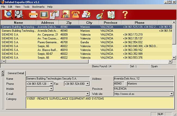The width and height of the screenshot is (177, 116).
Task: Sort by the City column header
Action: click(x=89, y=23)
